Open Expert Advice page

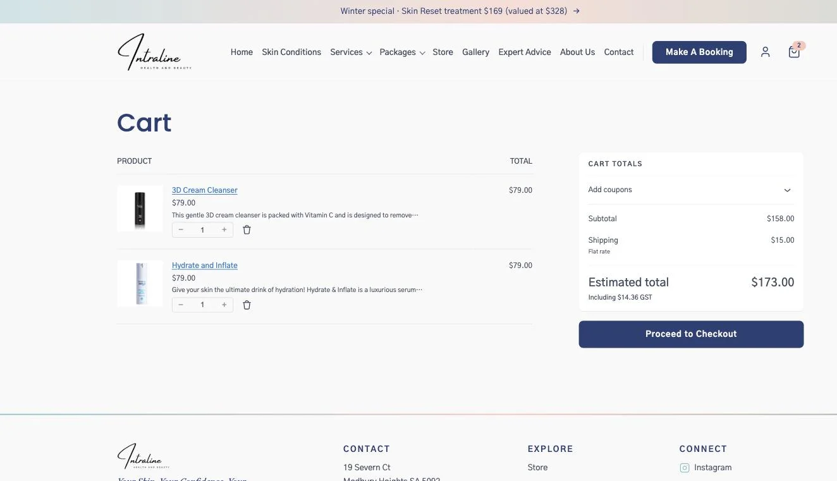525,52
